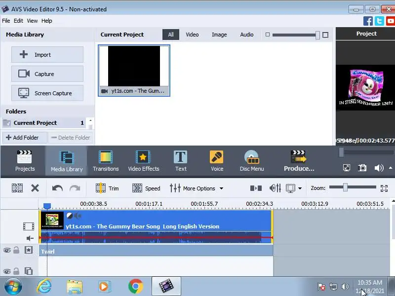Viewport: 395px width, 296px height.
Task: Click the Capture button
Action: pos(47,74)
